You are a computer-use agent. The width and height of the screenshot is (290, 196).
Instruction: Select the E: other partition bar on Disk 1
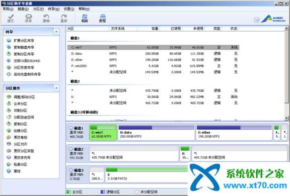pos(234,132)
